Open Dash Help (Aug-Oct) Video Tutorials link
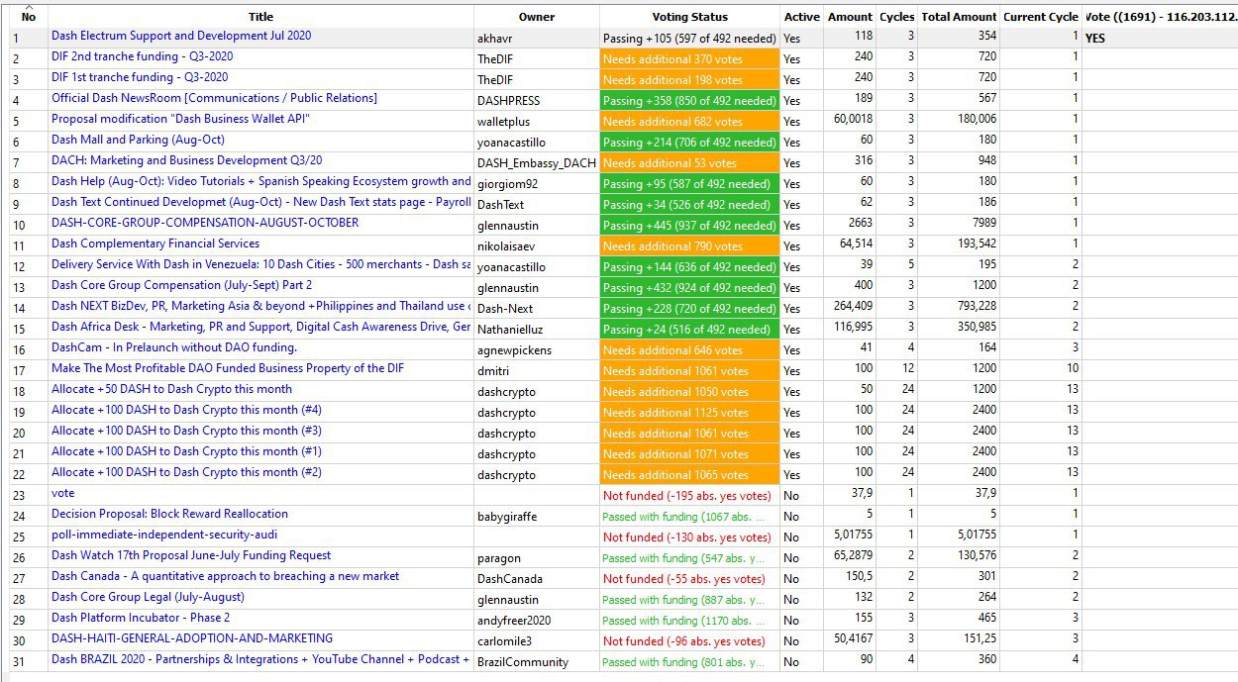This screenshot has width=1238, height=682. point(261,181)
